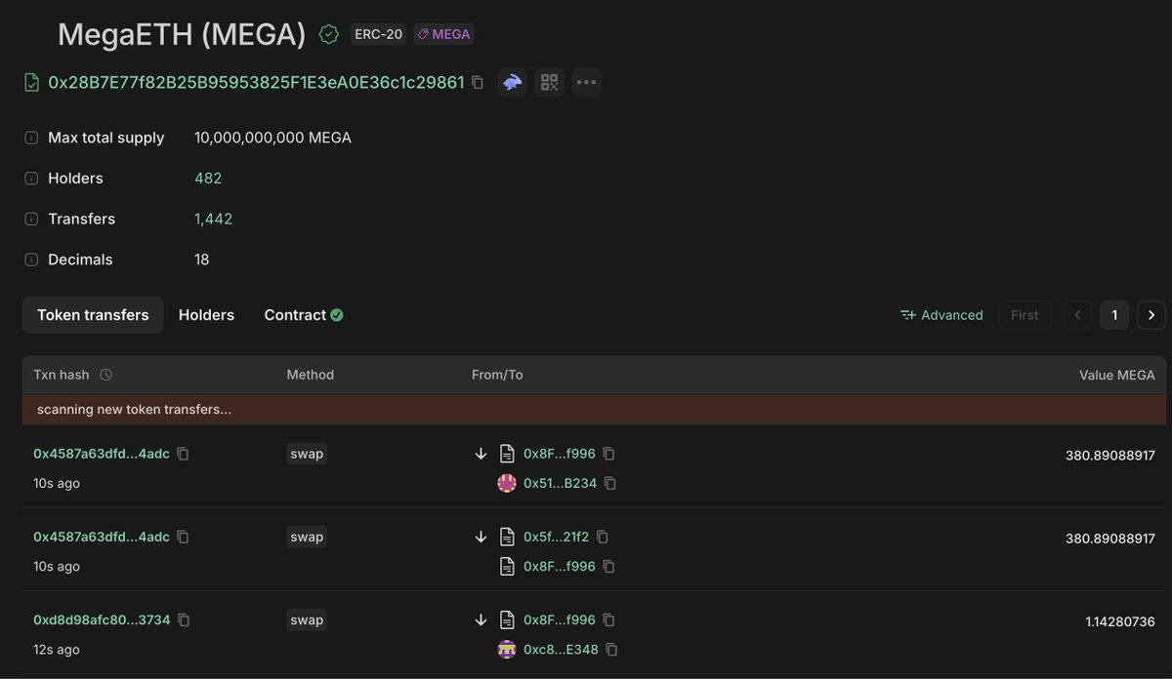
Task: Click the verified token badge beside MegaETH title
Action: click(329, 34)
